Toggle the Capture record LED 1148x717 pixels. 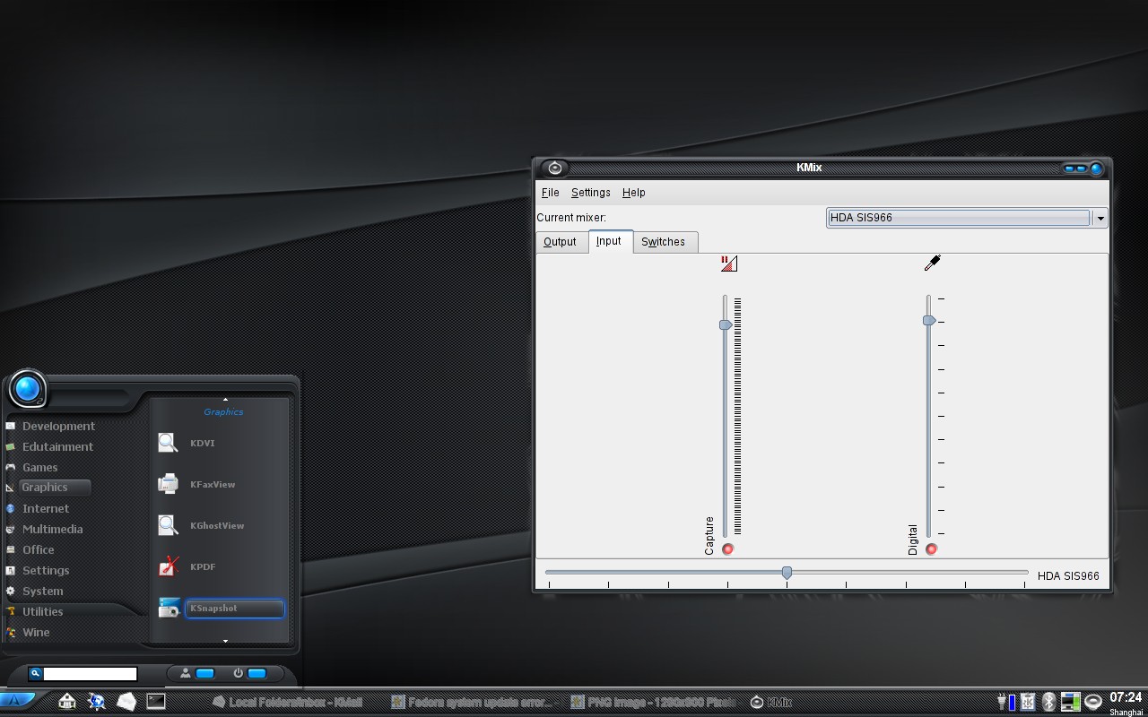click(x=727, y=549)
